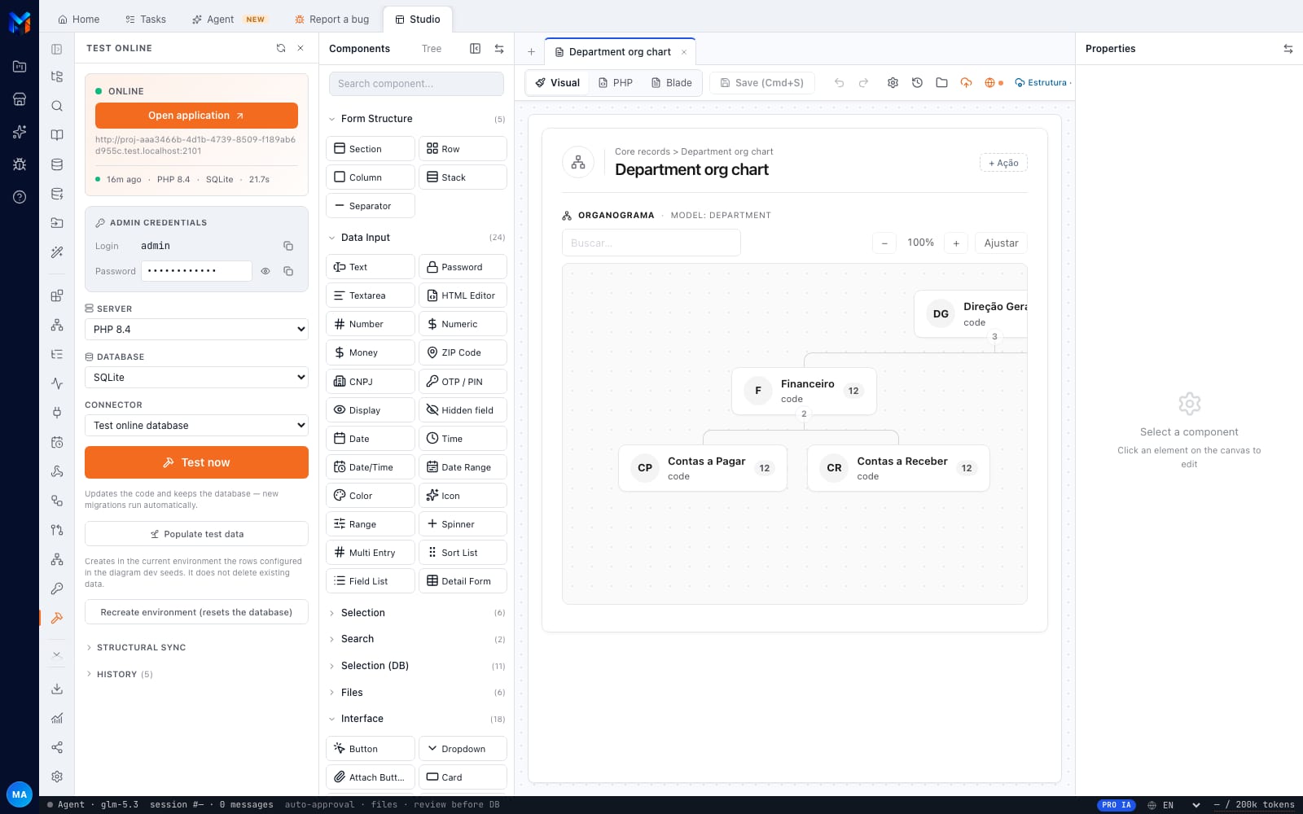Refresh the Test Online panel

(281, 48)
